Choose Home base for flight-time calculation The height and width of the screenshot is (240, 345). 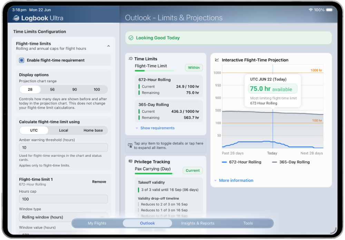93,130
